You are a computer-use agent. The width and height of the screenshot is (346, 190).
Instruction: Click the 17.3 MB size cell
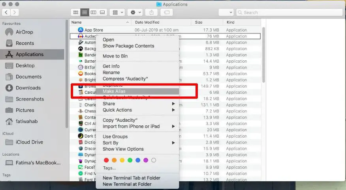pyautogui.click(x=211, y=30)
